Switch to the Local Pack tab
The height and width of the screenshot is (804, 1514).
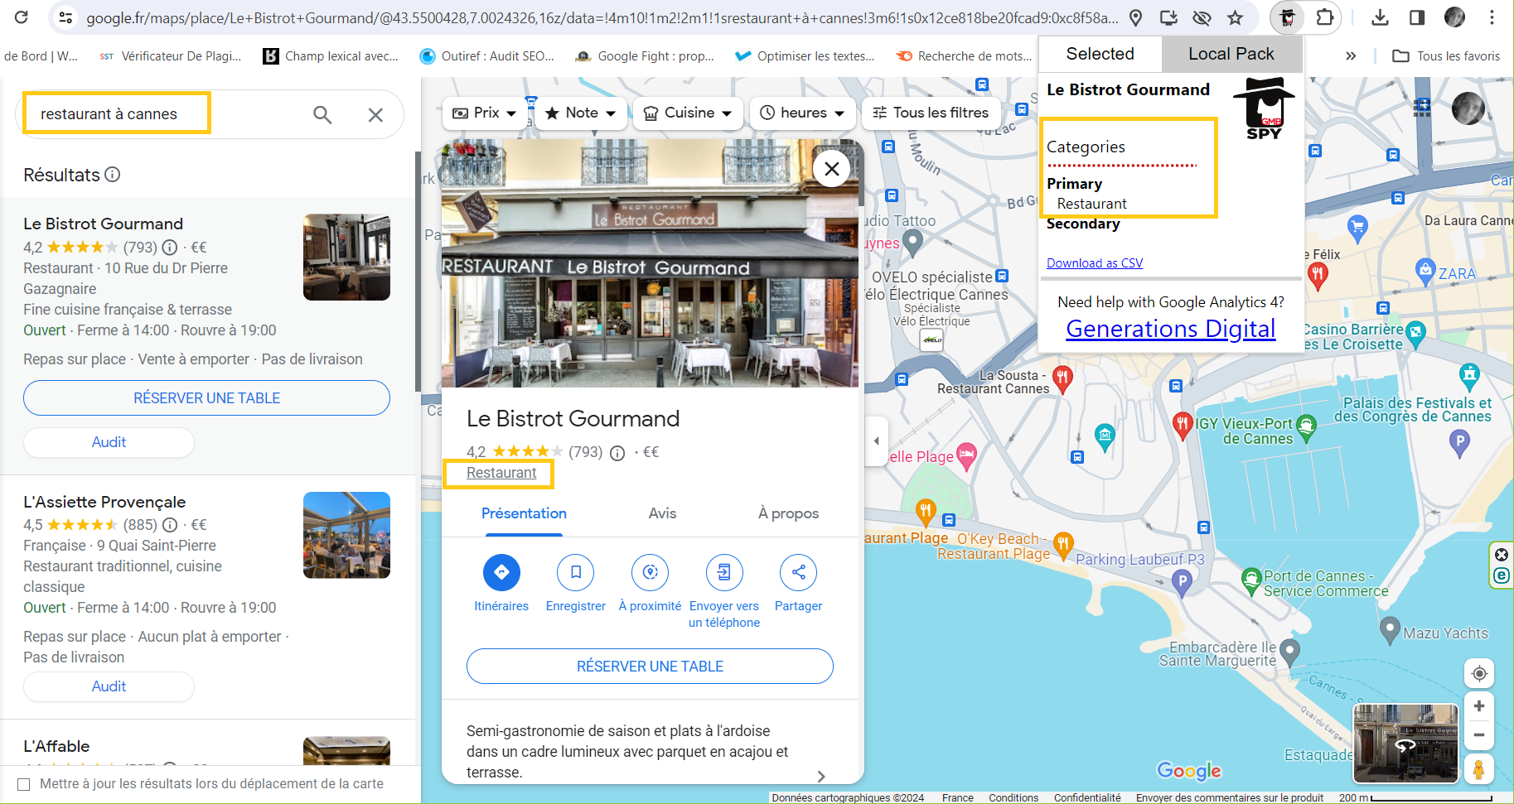tap(1231, 54)
